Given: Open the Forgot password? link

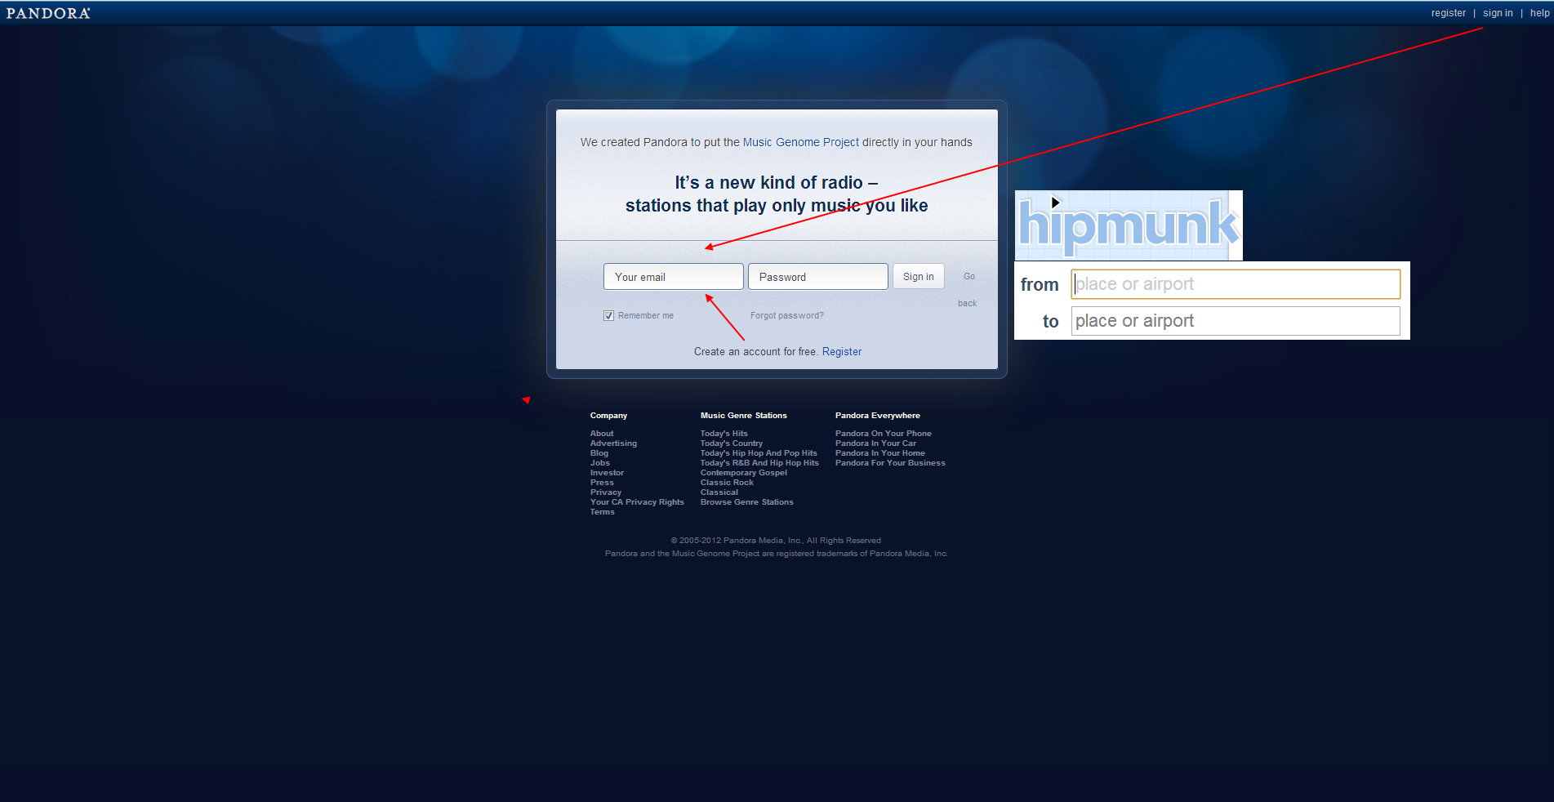Looking at the screenshot, I should click(787, 315).
